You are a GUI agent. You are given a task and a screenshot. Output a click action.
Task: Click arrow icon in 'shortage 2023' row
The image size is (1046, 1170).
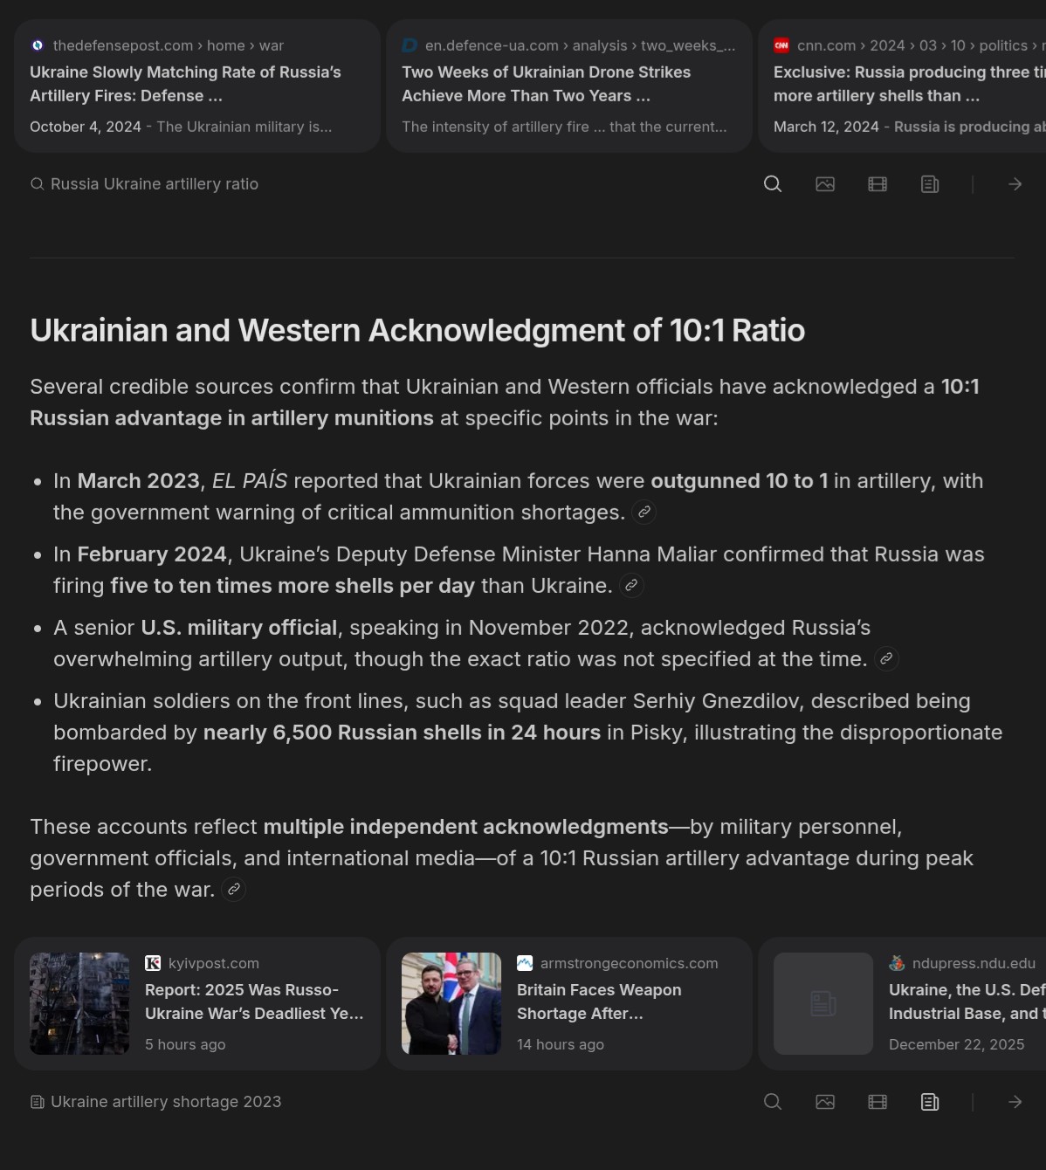pyautogui.click(x=1015, y=1102)
